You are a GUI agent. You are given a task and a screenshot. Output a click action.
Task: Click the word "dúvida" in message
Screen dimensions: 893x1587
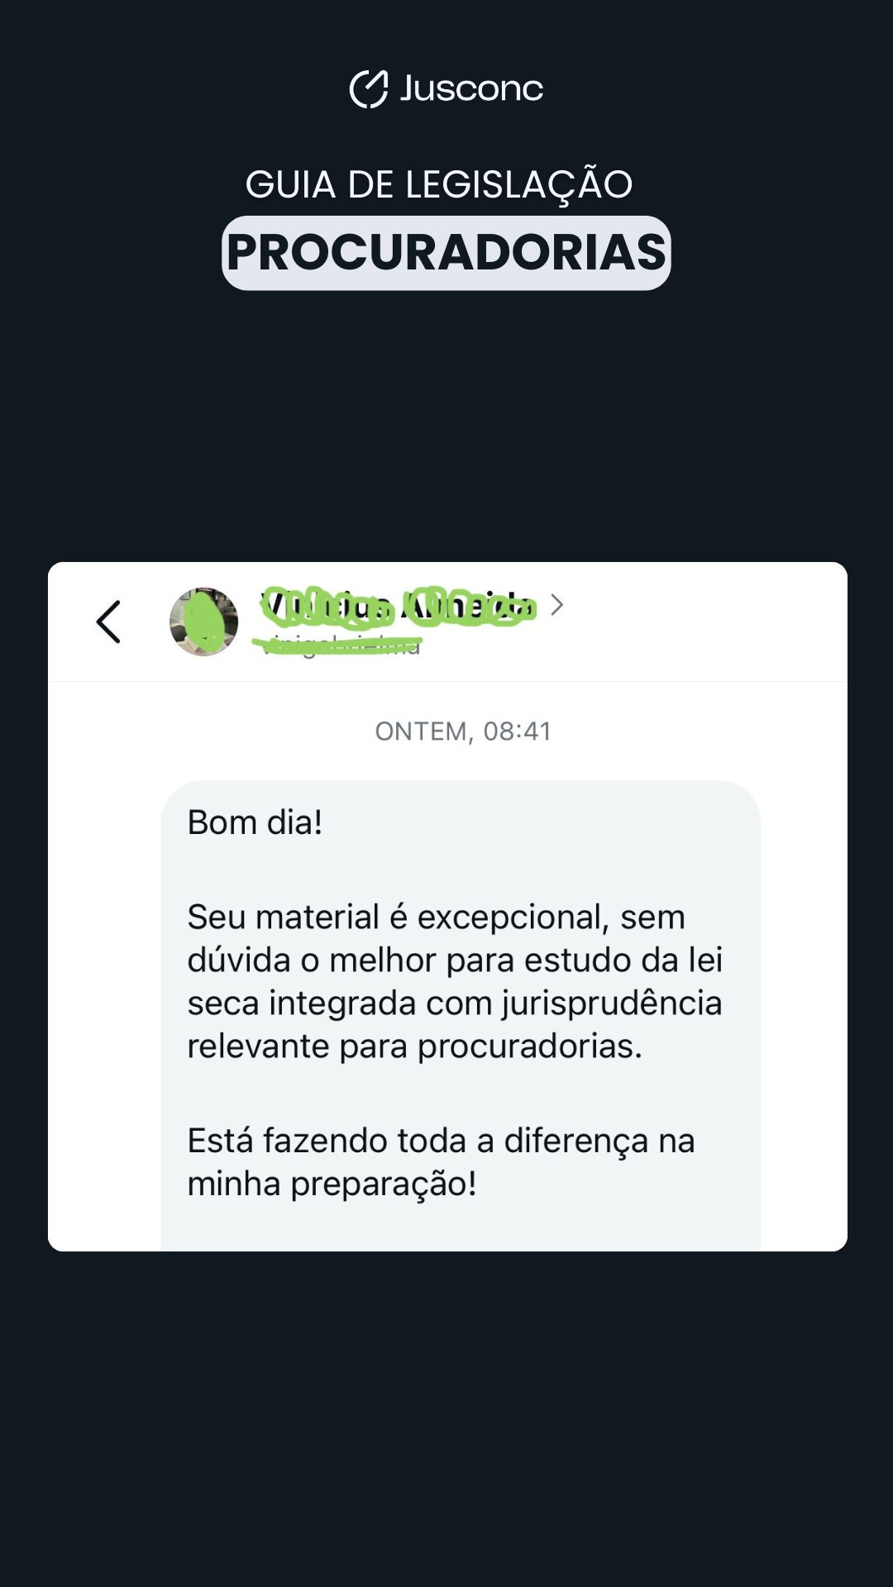coord(238,960)
